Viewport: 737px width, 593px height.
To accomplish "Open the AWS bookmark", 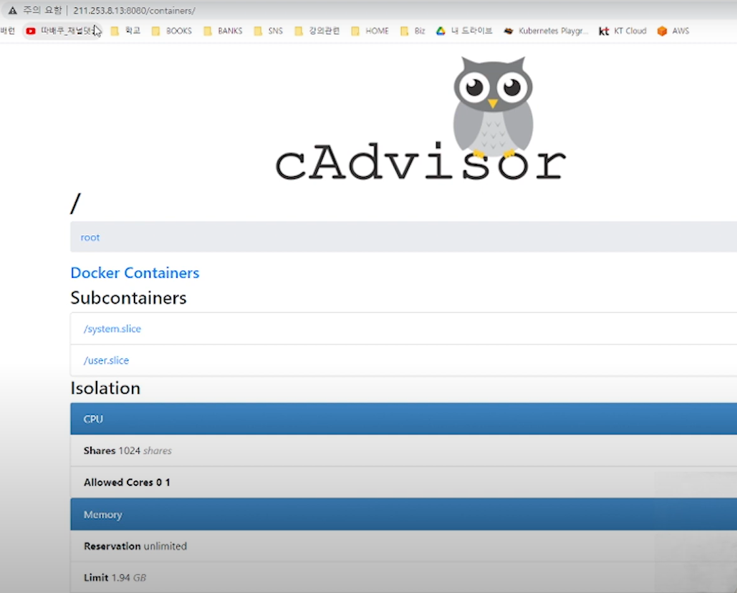I will click(673, 31).
